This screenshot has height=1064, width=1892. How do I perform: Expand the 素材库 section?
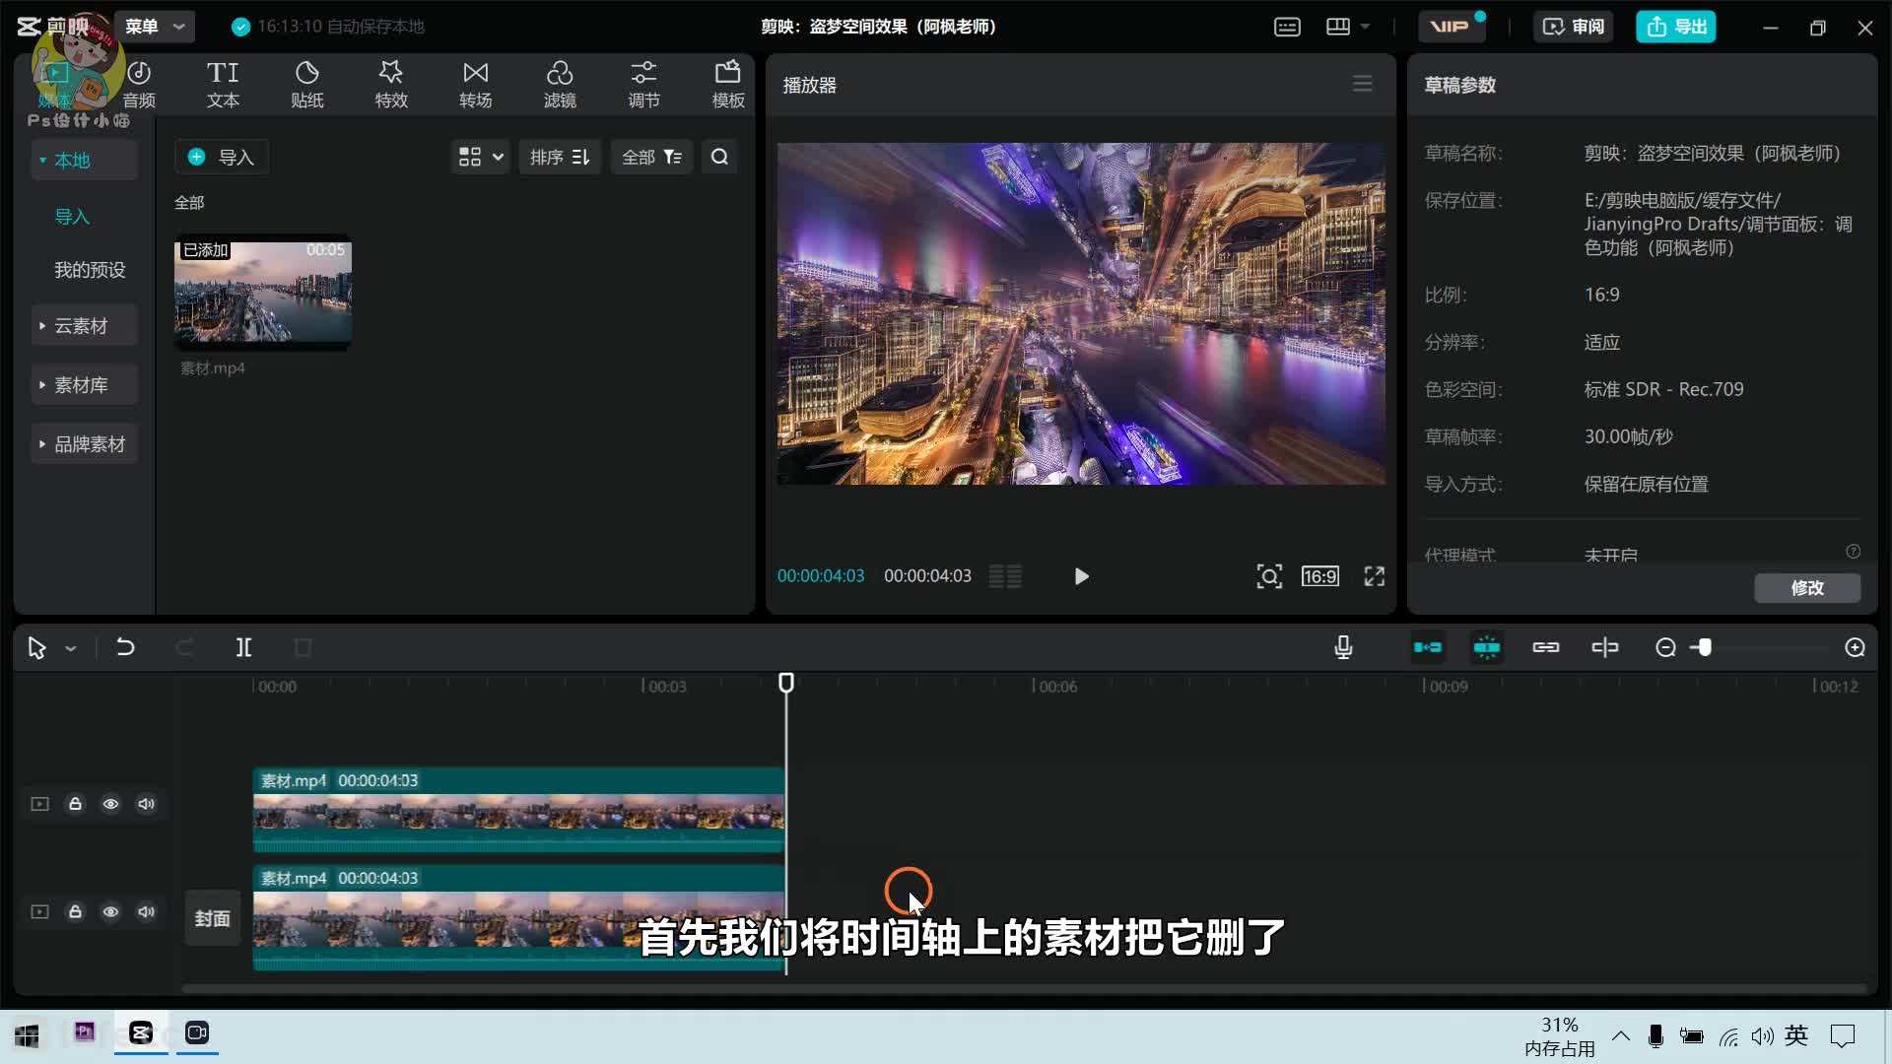click(x=84, y=385)
